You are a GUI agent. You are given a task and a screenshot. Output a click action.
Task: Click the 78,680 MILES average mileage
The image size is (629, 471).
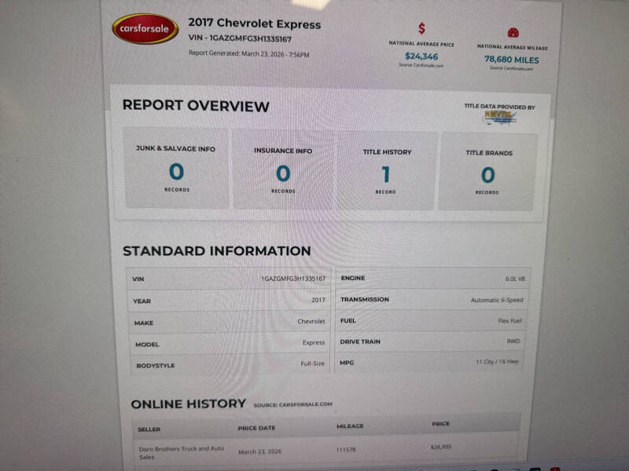(512, 60)
